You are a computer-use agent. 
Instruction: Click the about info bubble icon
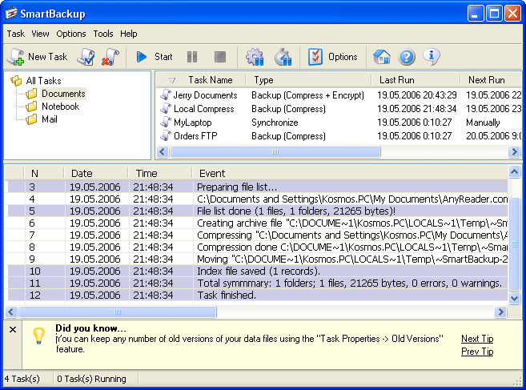[x=432, y=56]
